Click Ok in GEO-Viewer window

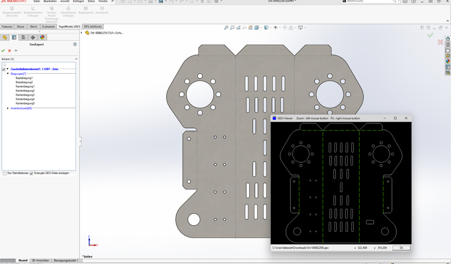(401, 248)
